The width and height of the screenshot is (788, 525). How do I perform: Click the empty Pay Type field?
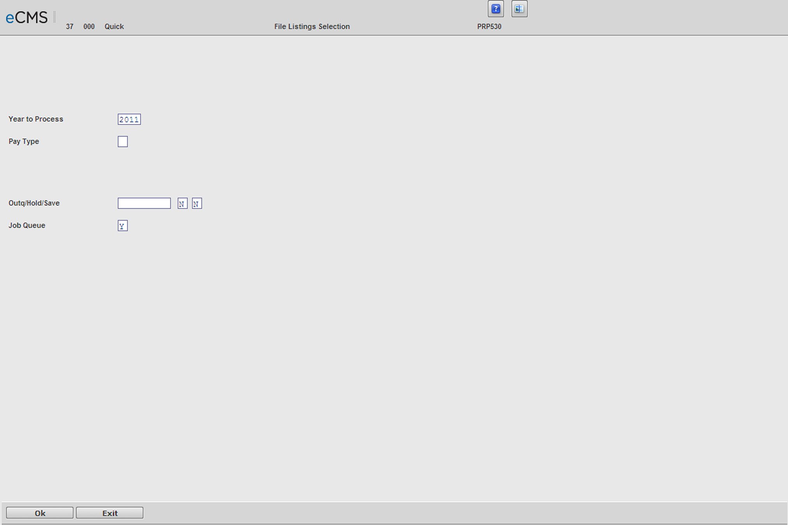pos(123,142)
